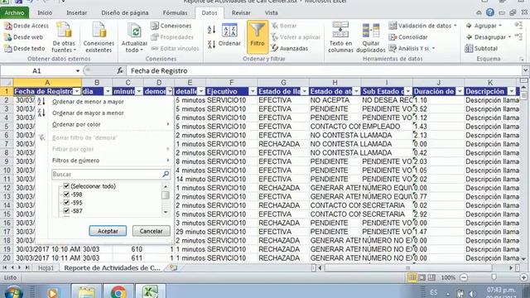Image resolution: width=530 pixels, height=298 pixels.
Task: Click Conexiones existentes icon
Action: pos(99,30)
